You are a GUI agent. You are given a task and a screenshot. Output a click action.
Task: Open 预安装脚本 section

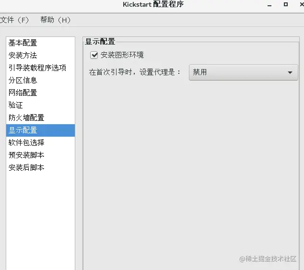(x=41, y=155)
